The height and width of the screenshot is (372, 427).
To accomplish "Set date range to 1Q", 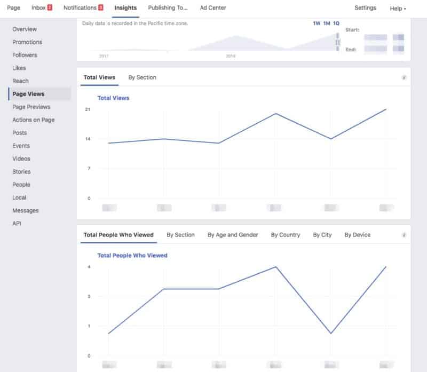I will 336,23.
